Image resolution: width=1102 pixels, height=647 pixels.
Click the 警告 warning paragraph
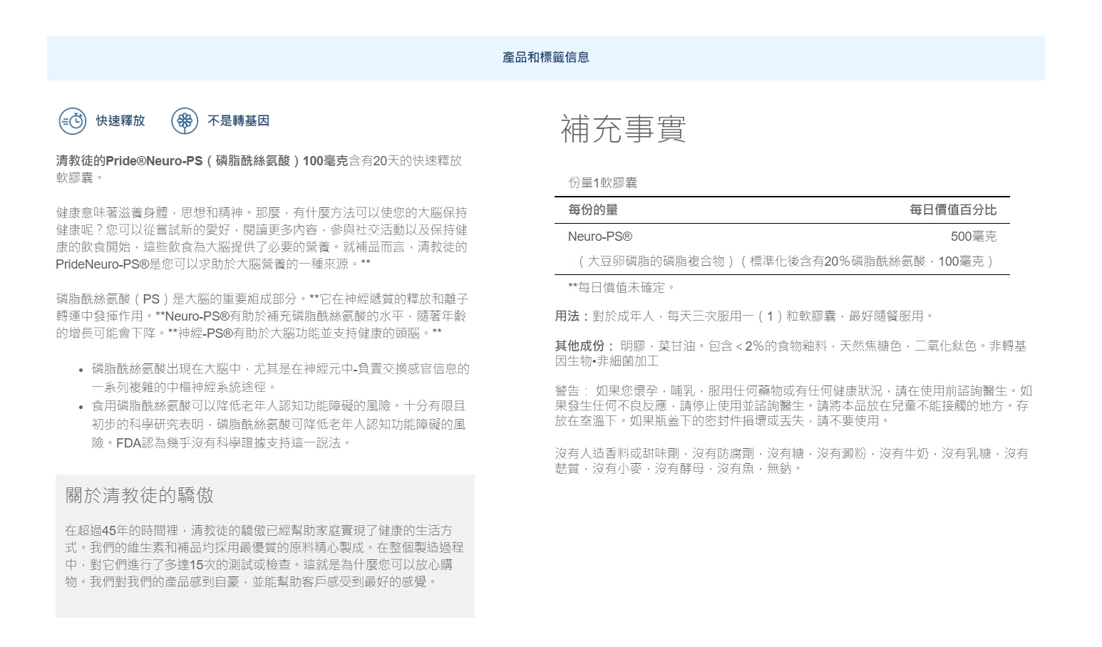click(x=793, y=405)
